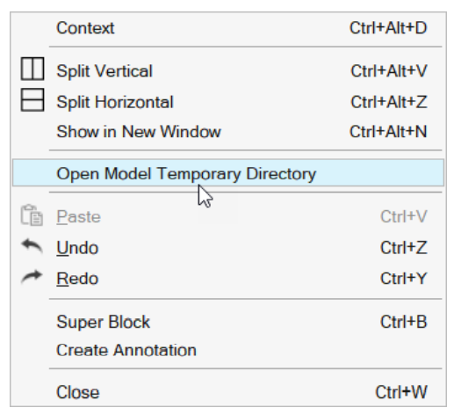This screenshot has width=461, height=415.
Task: Click the Ctrl+Alt+N shortcut label
Action: [388, 132]
